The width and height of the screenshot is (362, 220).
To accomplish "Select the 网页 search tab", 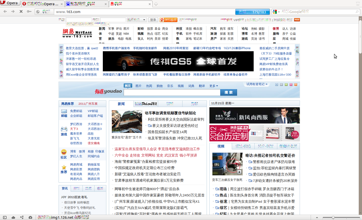I will (x=128, y=86).
